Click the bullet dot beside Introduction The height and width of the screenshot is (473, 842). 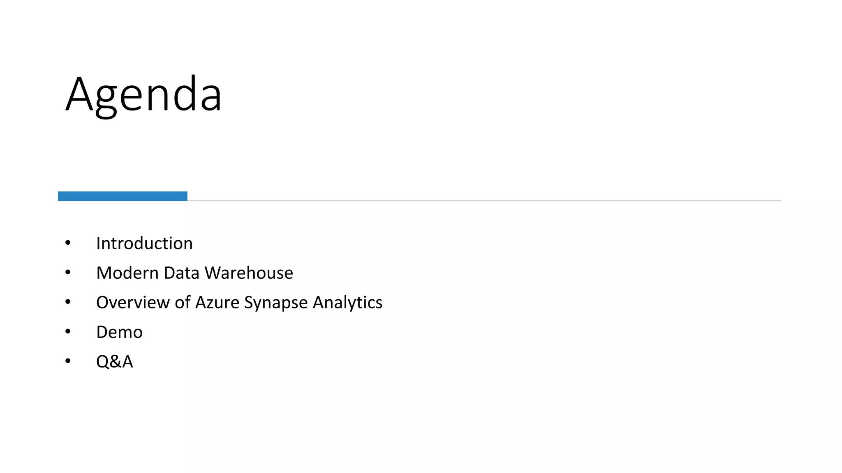tap(68, 243)
